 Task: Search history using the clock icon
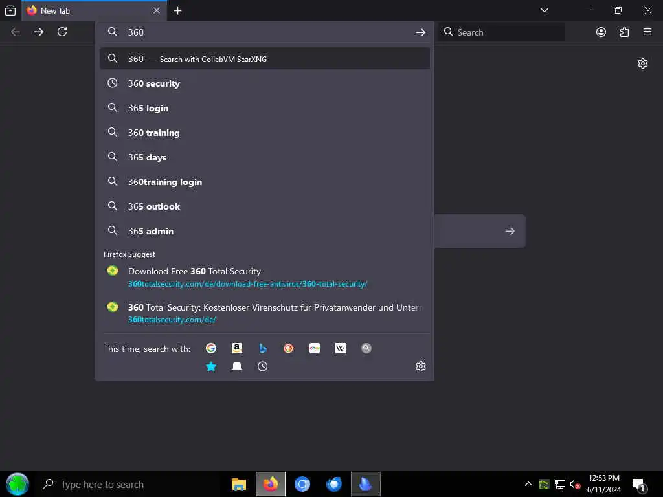pos(263,366)
